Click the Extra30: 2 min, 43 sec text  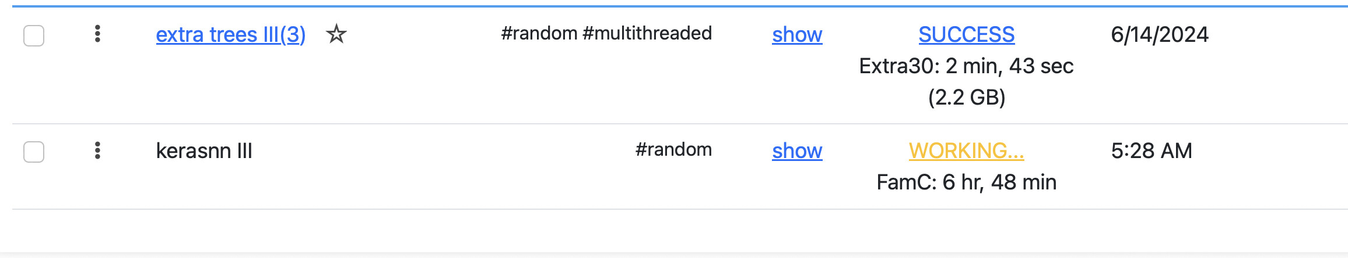[x=966, y=66]
